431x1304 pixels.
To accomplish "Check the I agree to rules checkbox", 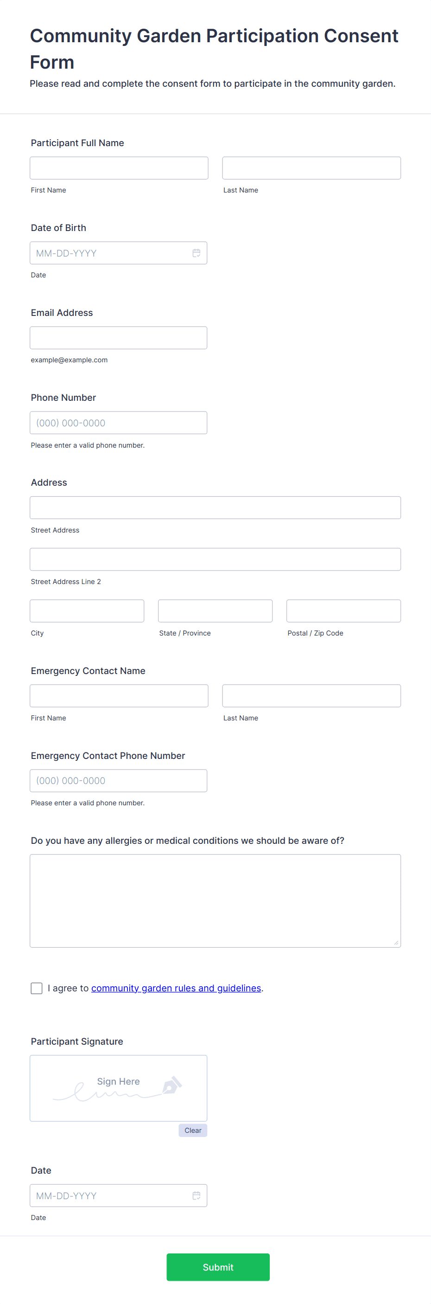I will (37, 988).
